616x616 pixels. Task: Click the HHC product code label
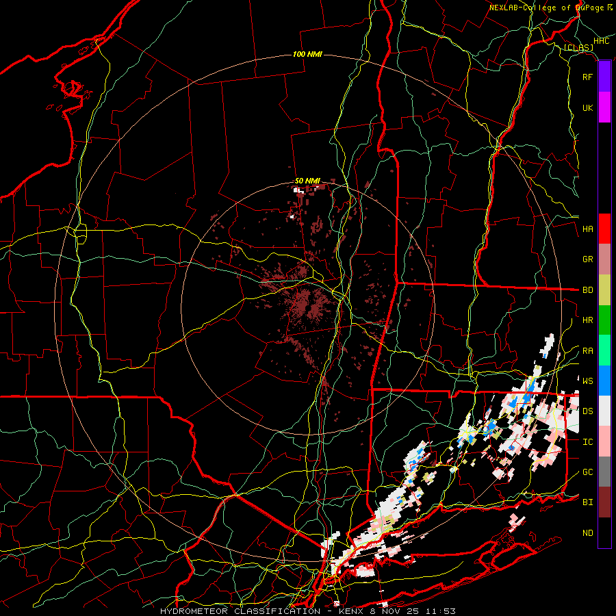pos(602,41)
